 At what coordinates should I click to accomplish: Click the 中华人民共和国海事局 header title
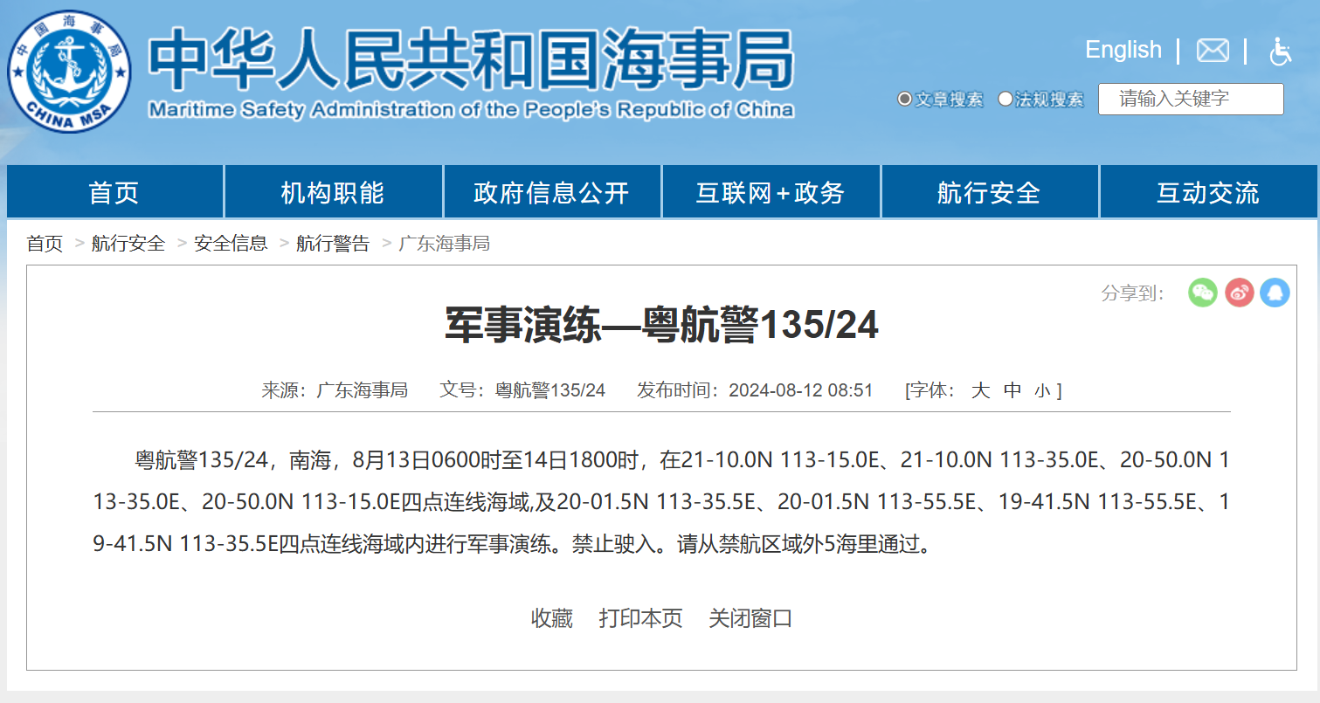(x=471, y=59)
